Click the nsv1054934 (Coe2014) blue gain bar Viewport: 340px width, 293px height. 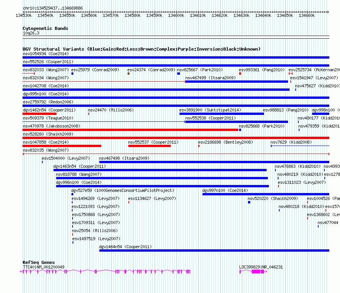tap(176, 57)
